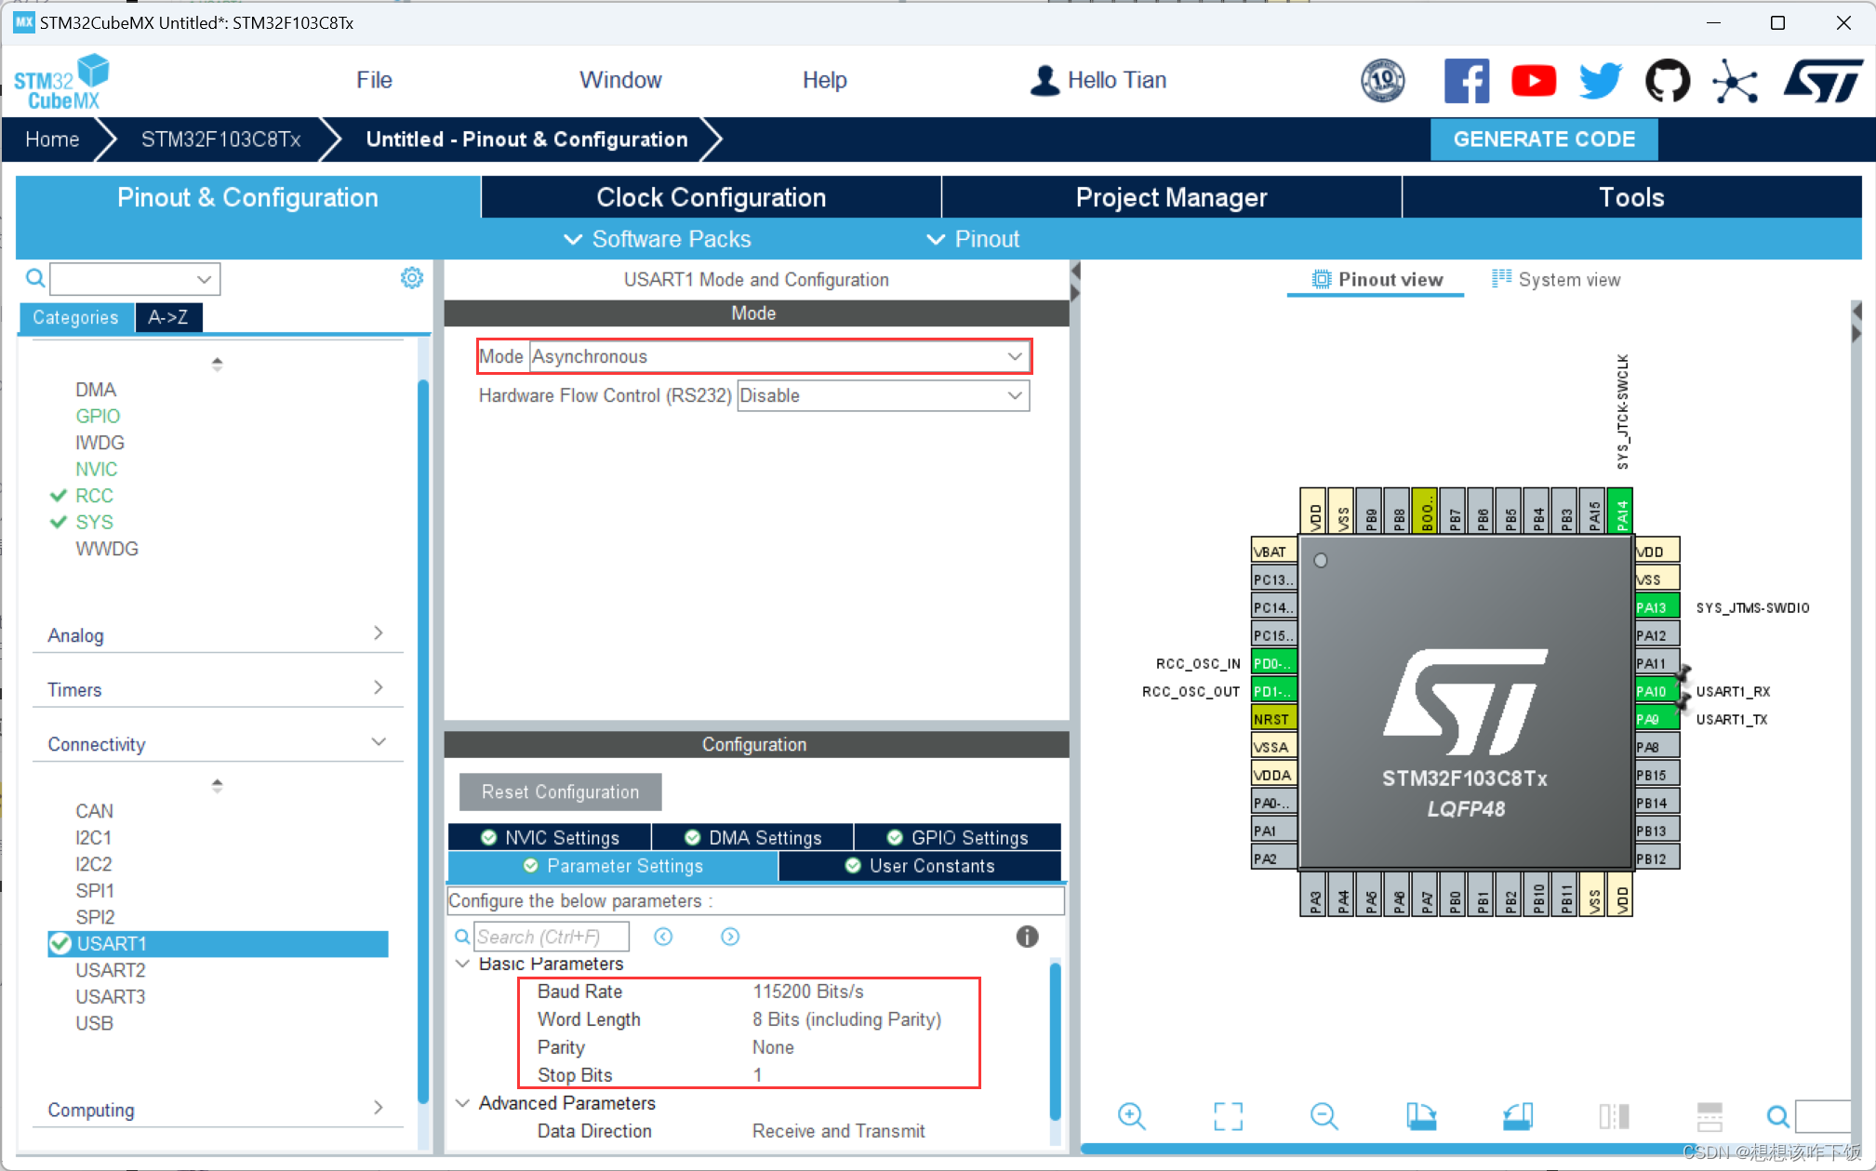Click the parameter list vertical scrollbar

(1055, 1042)
